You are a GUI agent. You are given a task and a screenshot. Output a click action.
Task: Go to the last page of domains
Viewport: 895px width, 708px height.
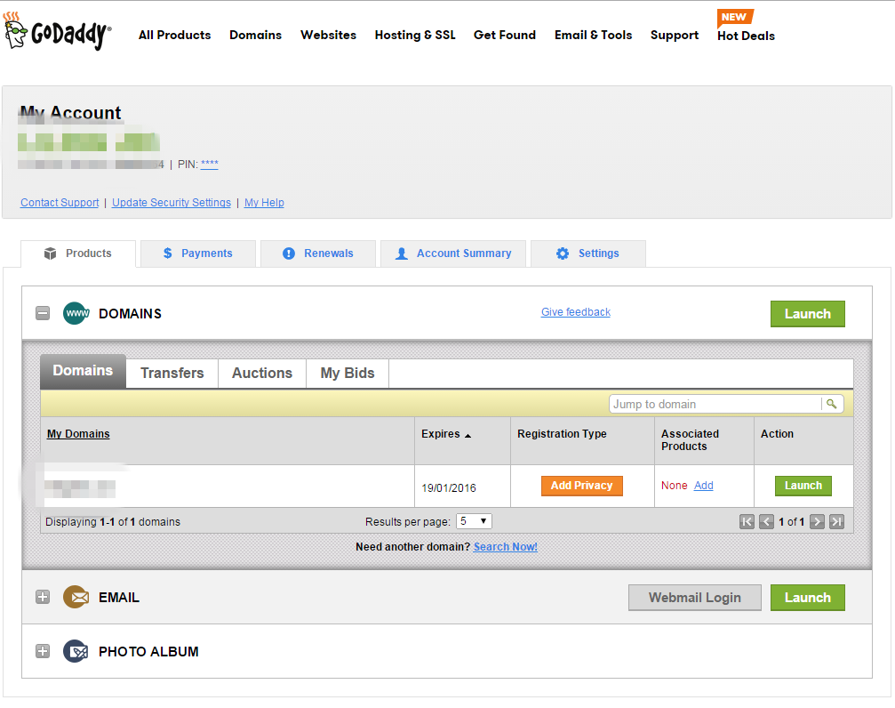coord(836,522)
